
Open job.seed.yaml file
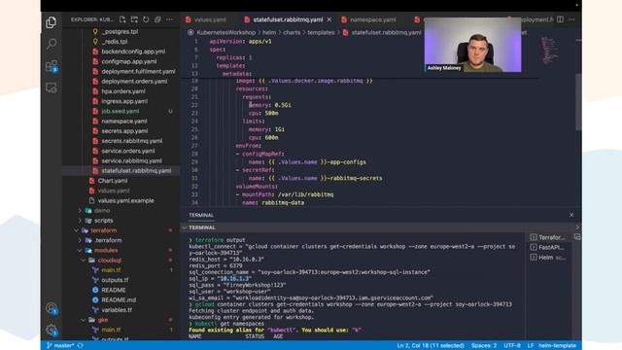coord(121,111)
